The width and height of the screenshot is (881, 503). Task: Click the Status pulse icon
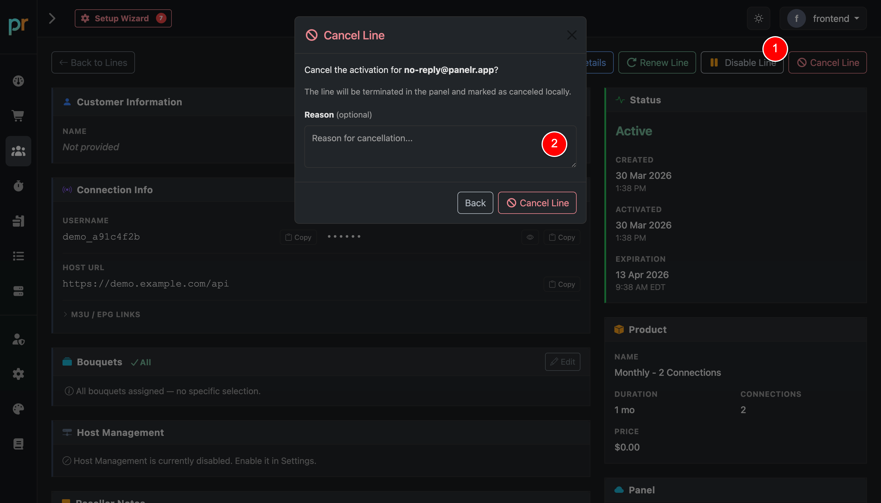pyautogui.click(x=620, y=100)
